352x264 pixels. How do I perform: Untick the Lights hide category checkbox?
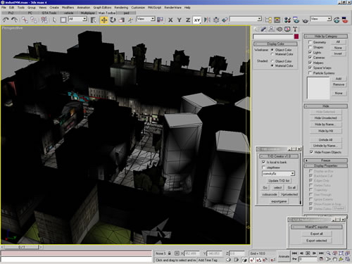coord(310,52)
